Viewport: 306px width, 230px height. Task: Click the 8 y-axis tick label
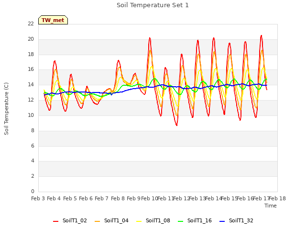[33, 130]
